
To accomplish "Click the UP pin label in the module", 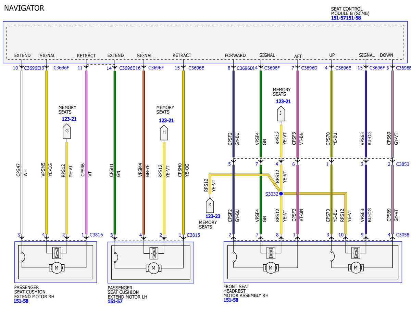I will (x=332, y=55).
